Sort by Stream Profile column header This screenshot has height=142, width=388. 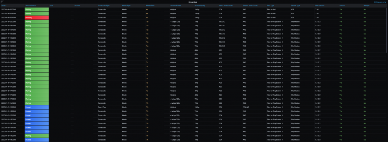(x=176, y=5)
